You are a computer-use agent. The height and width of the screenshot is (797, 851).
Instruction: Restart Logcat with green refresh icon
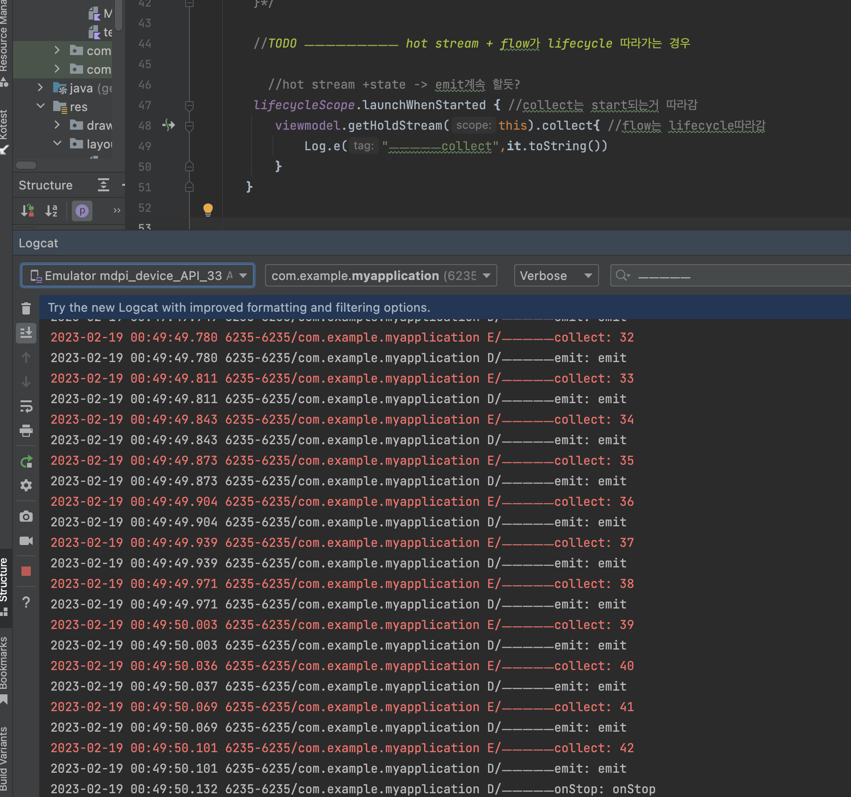(x=26, y=461)
